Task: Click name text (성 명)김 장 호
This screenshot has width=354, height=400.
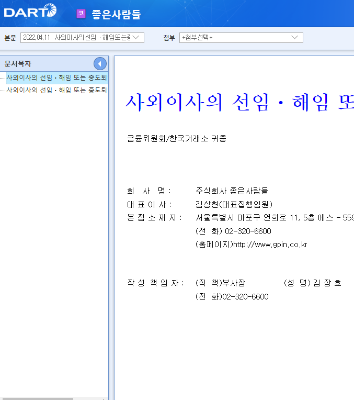Action: pyautogui.click(x=313, y=283)
